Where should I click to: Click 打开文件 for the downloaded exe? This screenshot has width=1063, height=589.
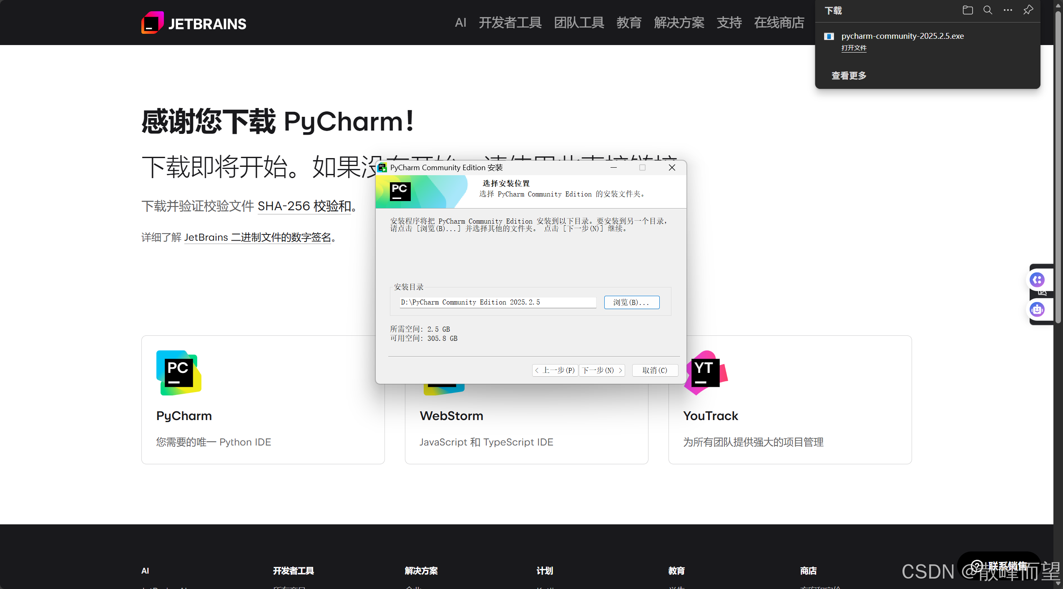(854, 48)
